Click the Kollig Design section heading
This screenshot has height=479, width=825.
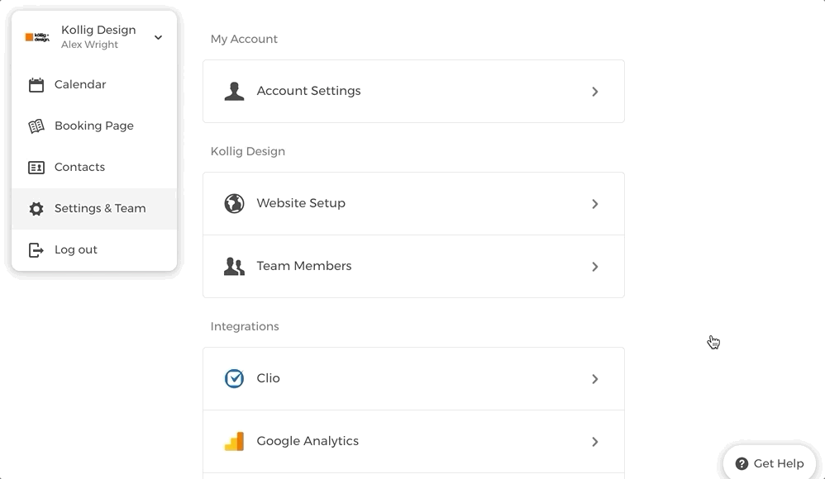tap(248, 151)
